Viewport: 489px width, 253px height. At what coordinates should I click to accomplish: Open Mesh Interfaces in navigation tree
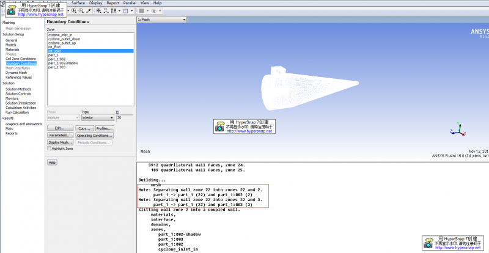[18, 68]
